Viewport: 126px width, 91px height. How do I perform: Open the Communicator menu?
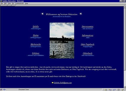[x=19, y=4]
